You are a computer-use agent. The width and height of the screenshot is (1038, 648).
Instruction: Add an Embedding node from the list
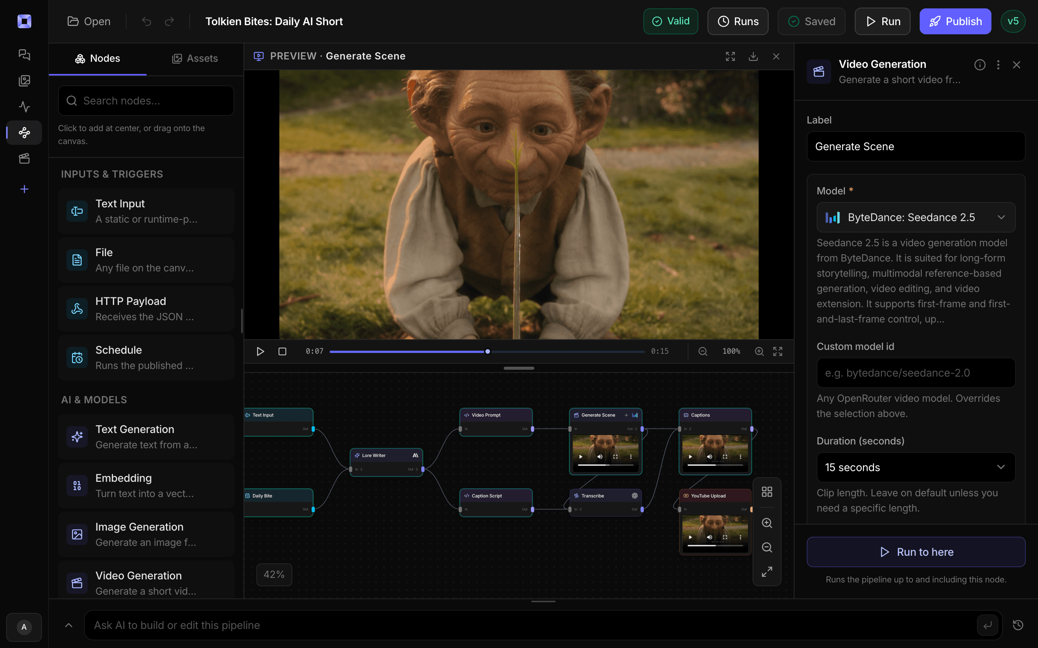(146, 486)
